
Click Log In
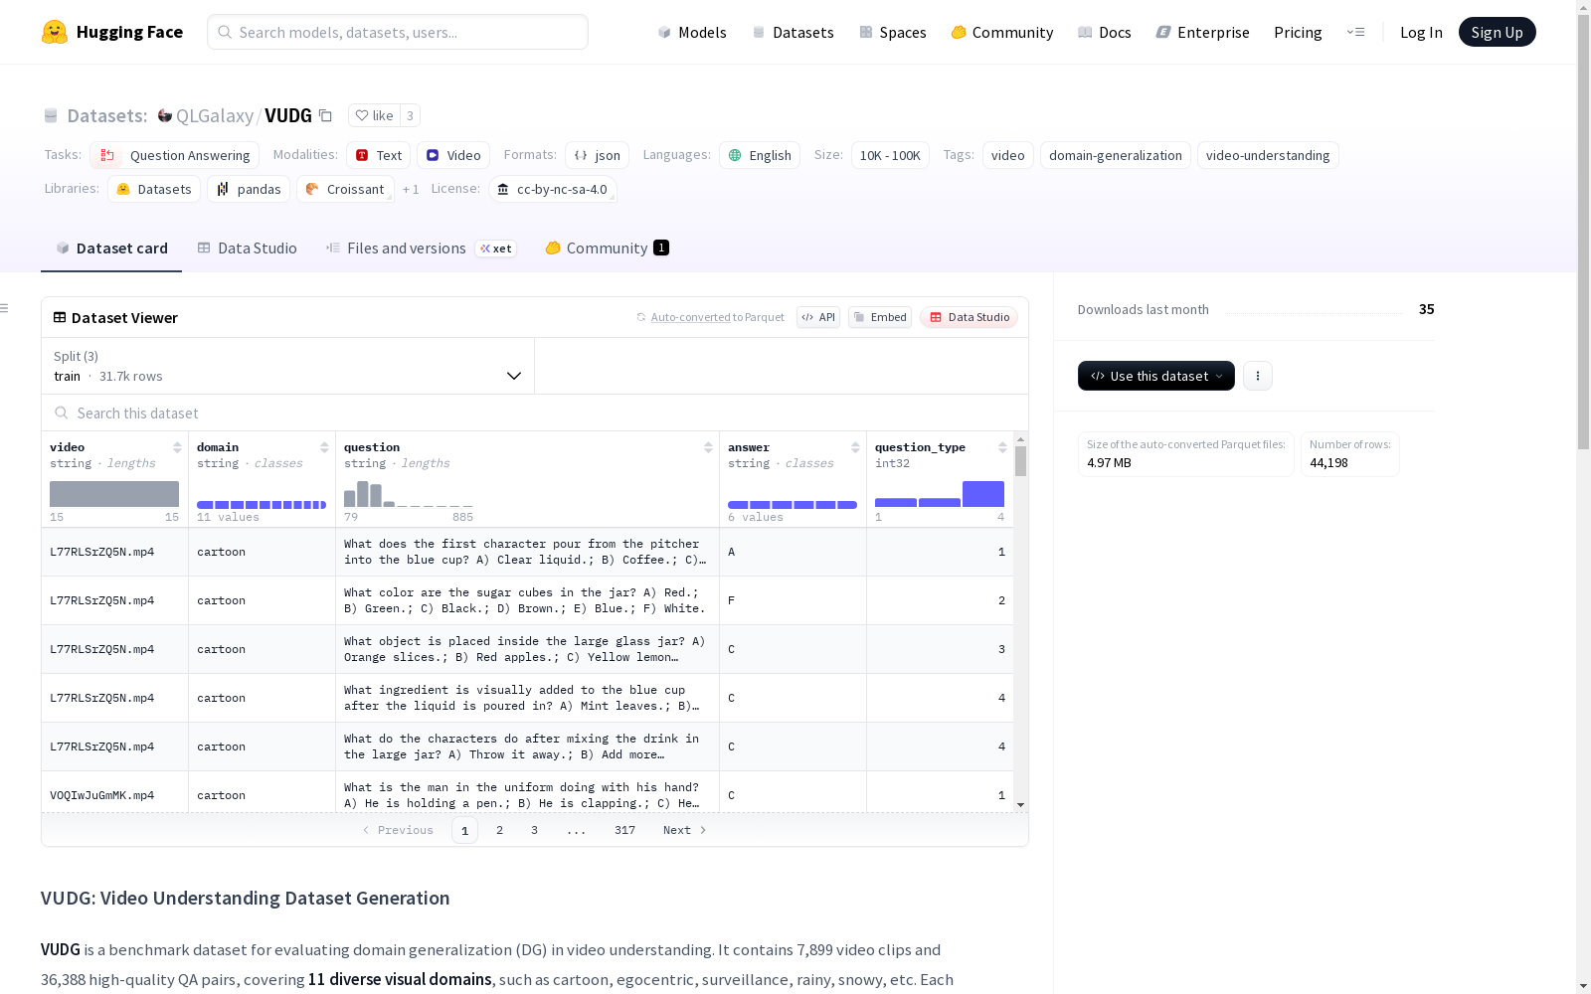point(1421,32)
